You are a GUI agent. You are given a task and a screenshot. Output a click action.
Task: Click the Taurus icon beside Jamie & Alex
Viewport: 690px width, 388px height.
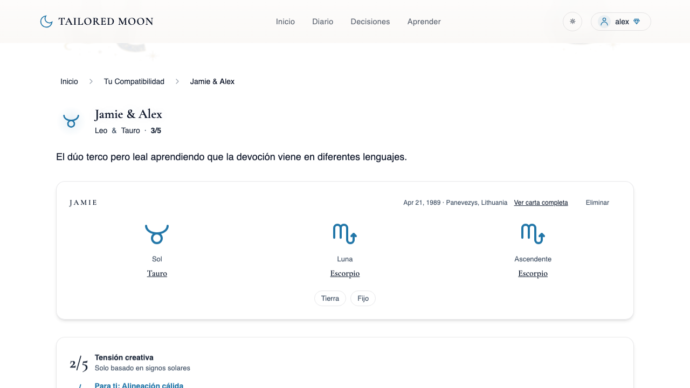71,120
